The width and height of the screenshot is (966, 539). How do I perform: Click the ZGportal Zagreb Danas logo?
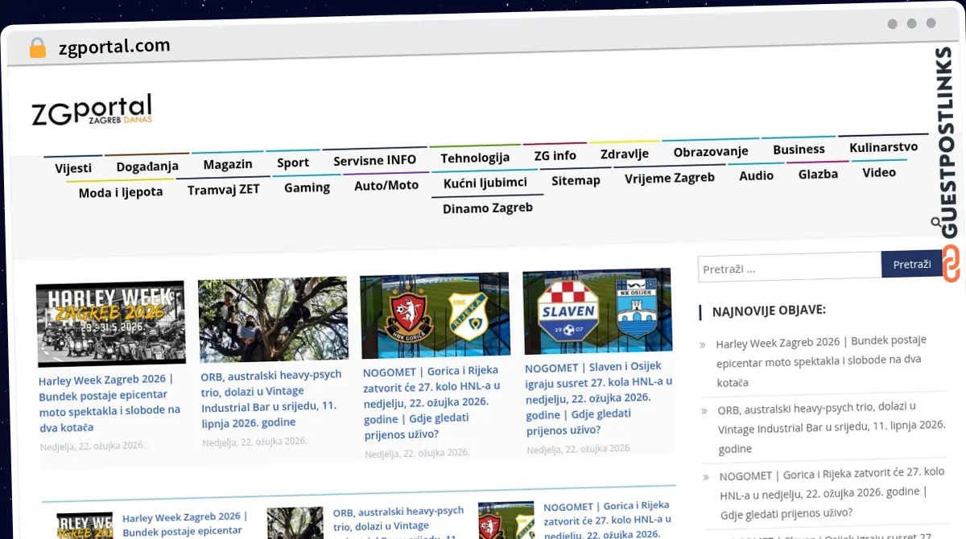pyautogui.click(x=92, y=111)
